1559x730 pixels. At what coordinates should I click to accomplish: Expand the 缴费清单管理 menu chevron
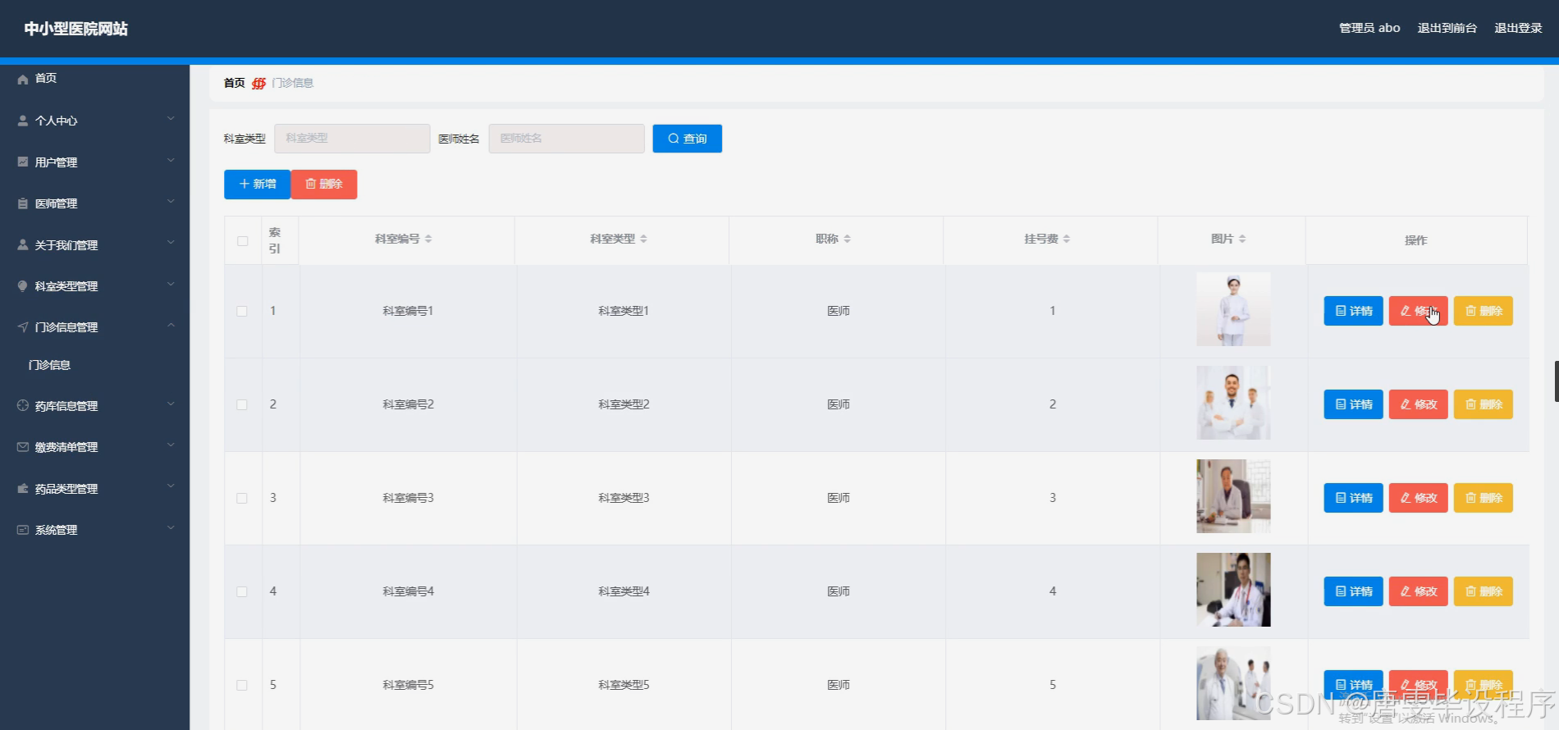coord(171,445)
